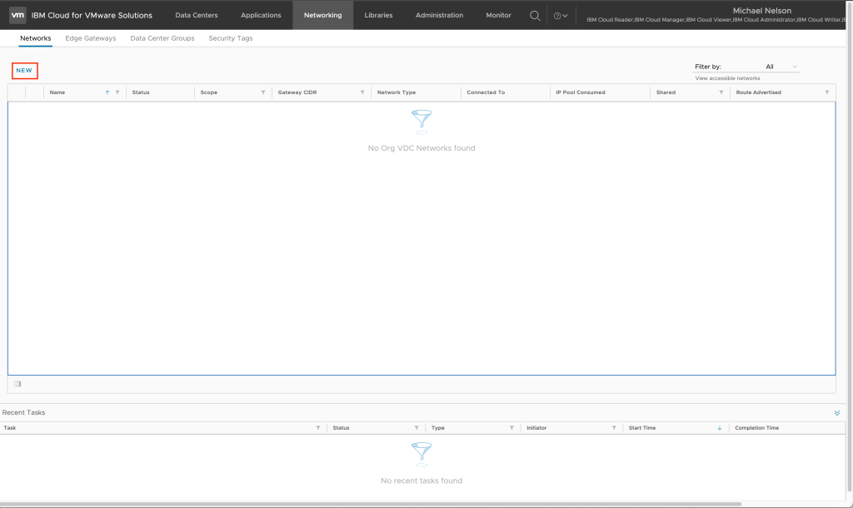The image size is (853, 508).
Task: Open the Name column filter icon
Action: [117, 92]
